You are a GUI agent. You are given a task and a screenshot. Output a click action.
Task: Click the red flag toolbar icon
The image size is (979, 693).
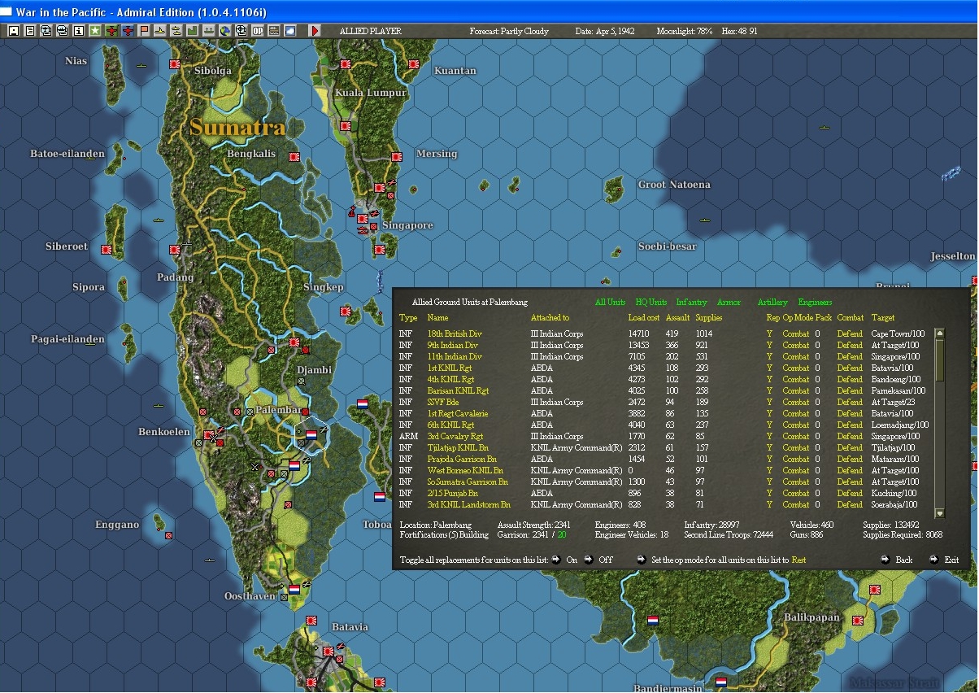coord(144,31)
